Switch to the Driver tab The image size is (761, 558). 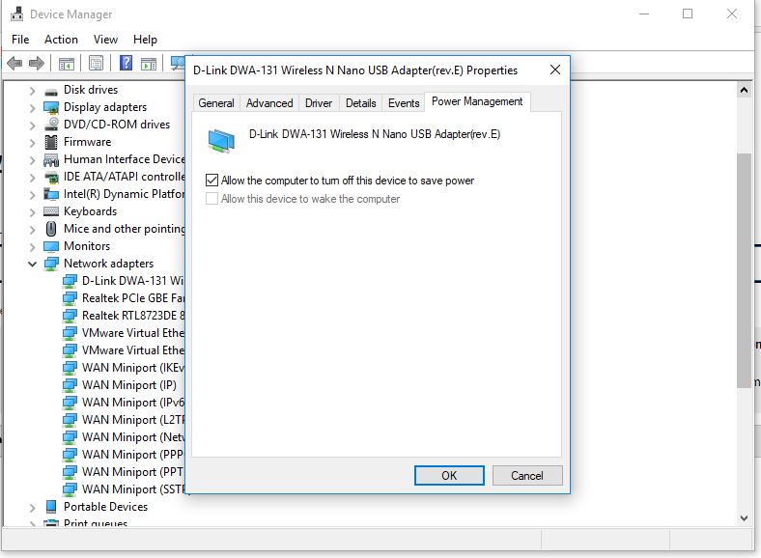pos(319,103)
